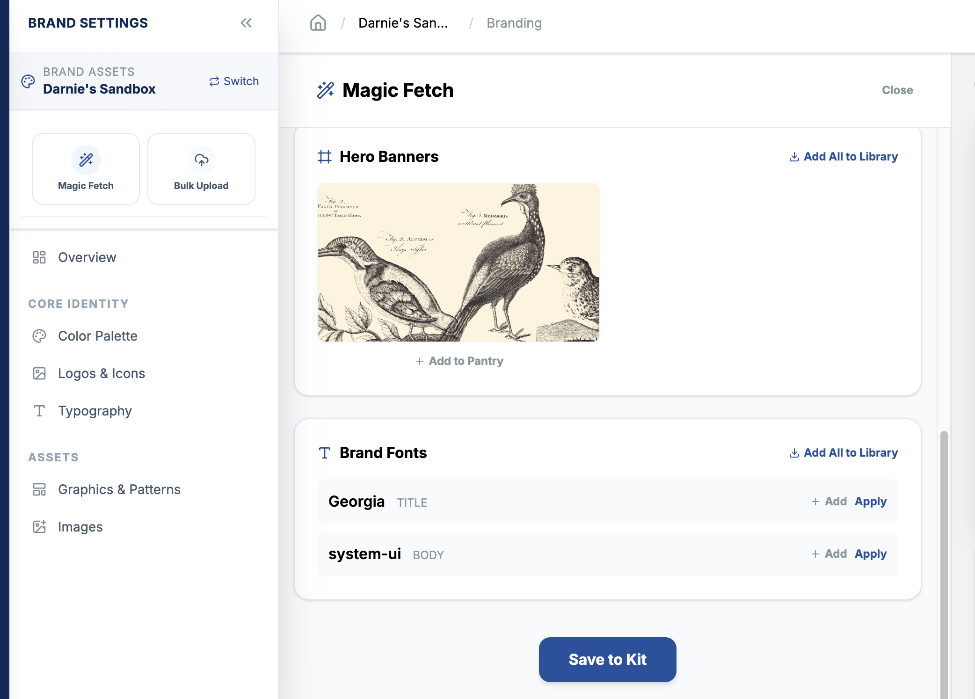Go to the home breadcrumb icon
This screenshot has height=699, width=975.
(x=318, y=23)
